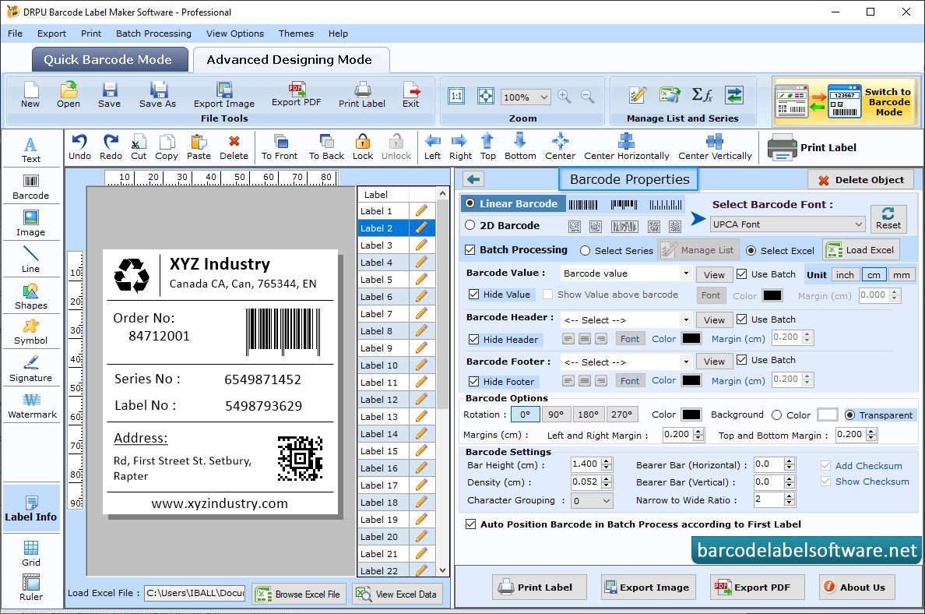Viewport: 925px width, 614px height.
Task: Click the red Delete icon
Action: tap(234, 147)
